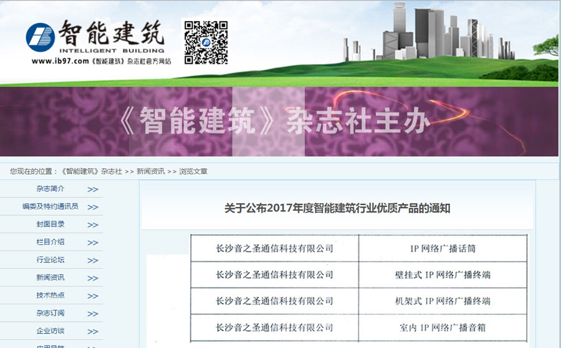Select 封面目录 in the sidebar

(x=50, y=224)
